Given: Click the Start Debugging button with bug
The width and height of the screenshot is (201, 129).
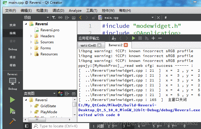Looking at the screenshot, I should pos(13,111).
